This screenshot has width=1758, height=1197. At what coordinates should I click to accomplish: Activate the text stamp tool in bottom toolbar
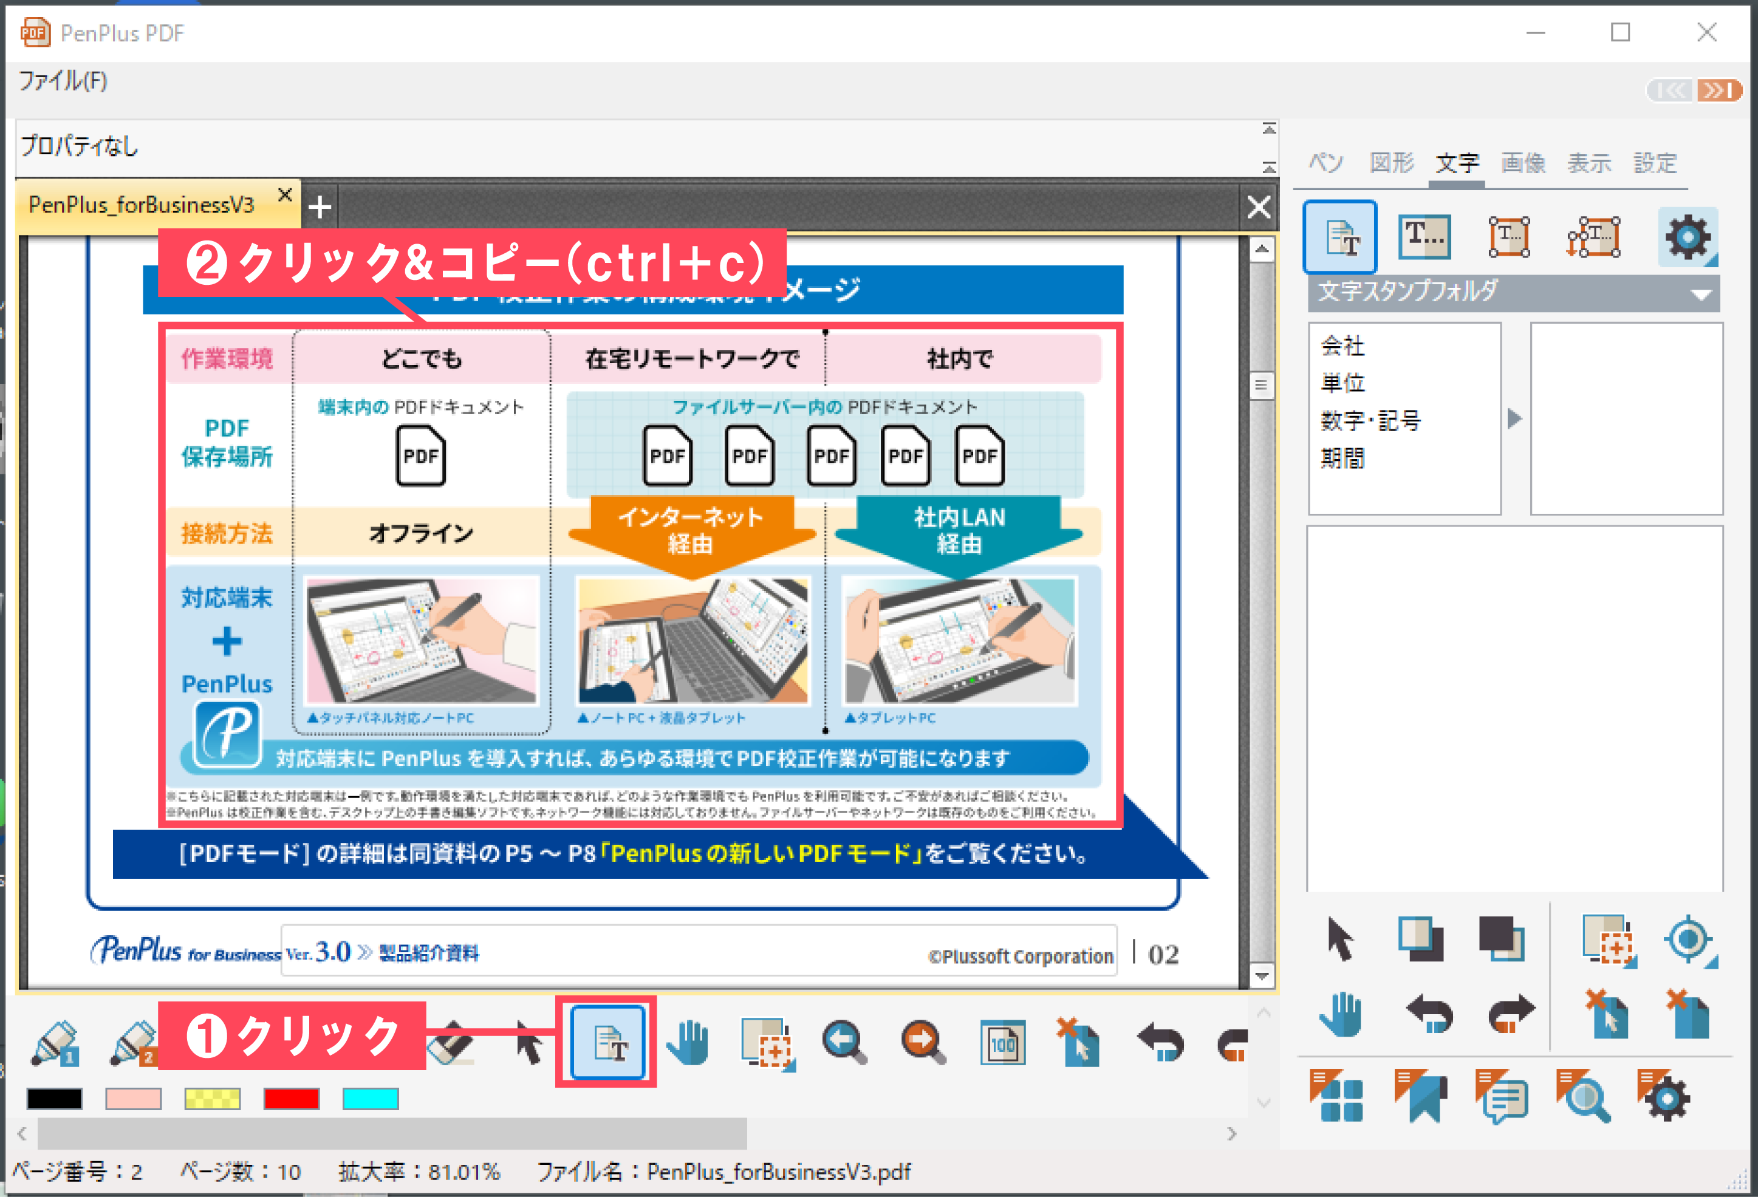click(x=608, y=1042)
